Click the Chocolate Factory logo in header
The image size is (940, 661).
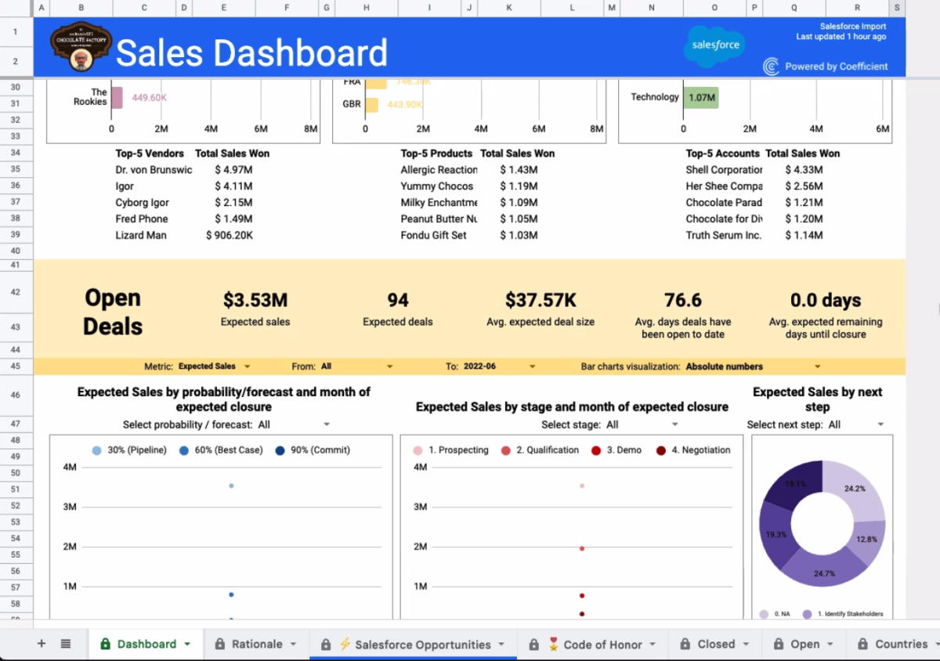coord(81,47)
